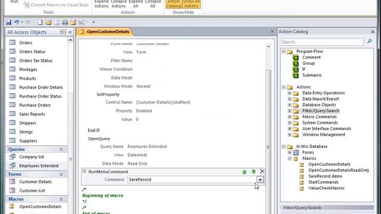The width and height of the screenshot is (381, 214).
Task: Toggle the Action Catalog ribbon button
Action: pos(174,4)
